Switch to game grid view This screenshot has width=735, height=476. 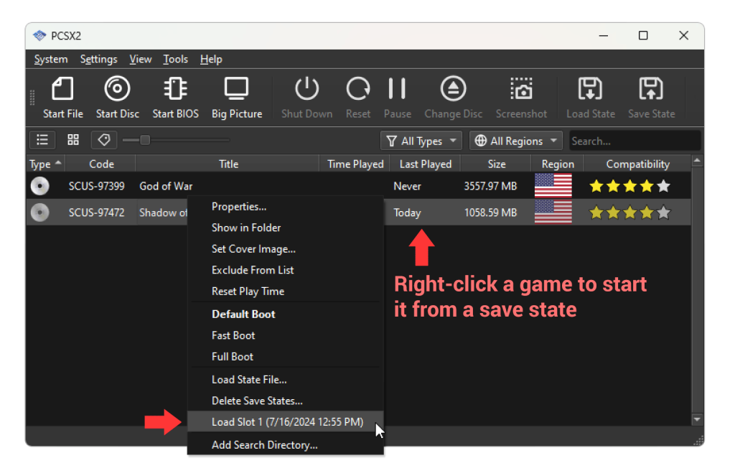[73, 140]
